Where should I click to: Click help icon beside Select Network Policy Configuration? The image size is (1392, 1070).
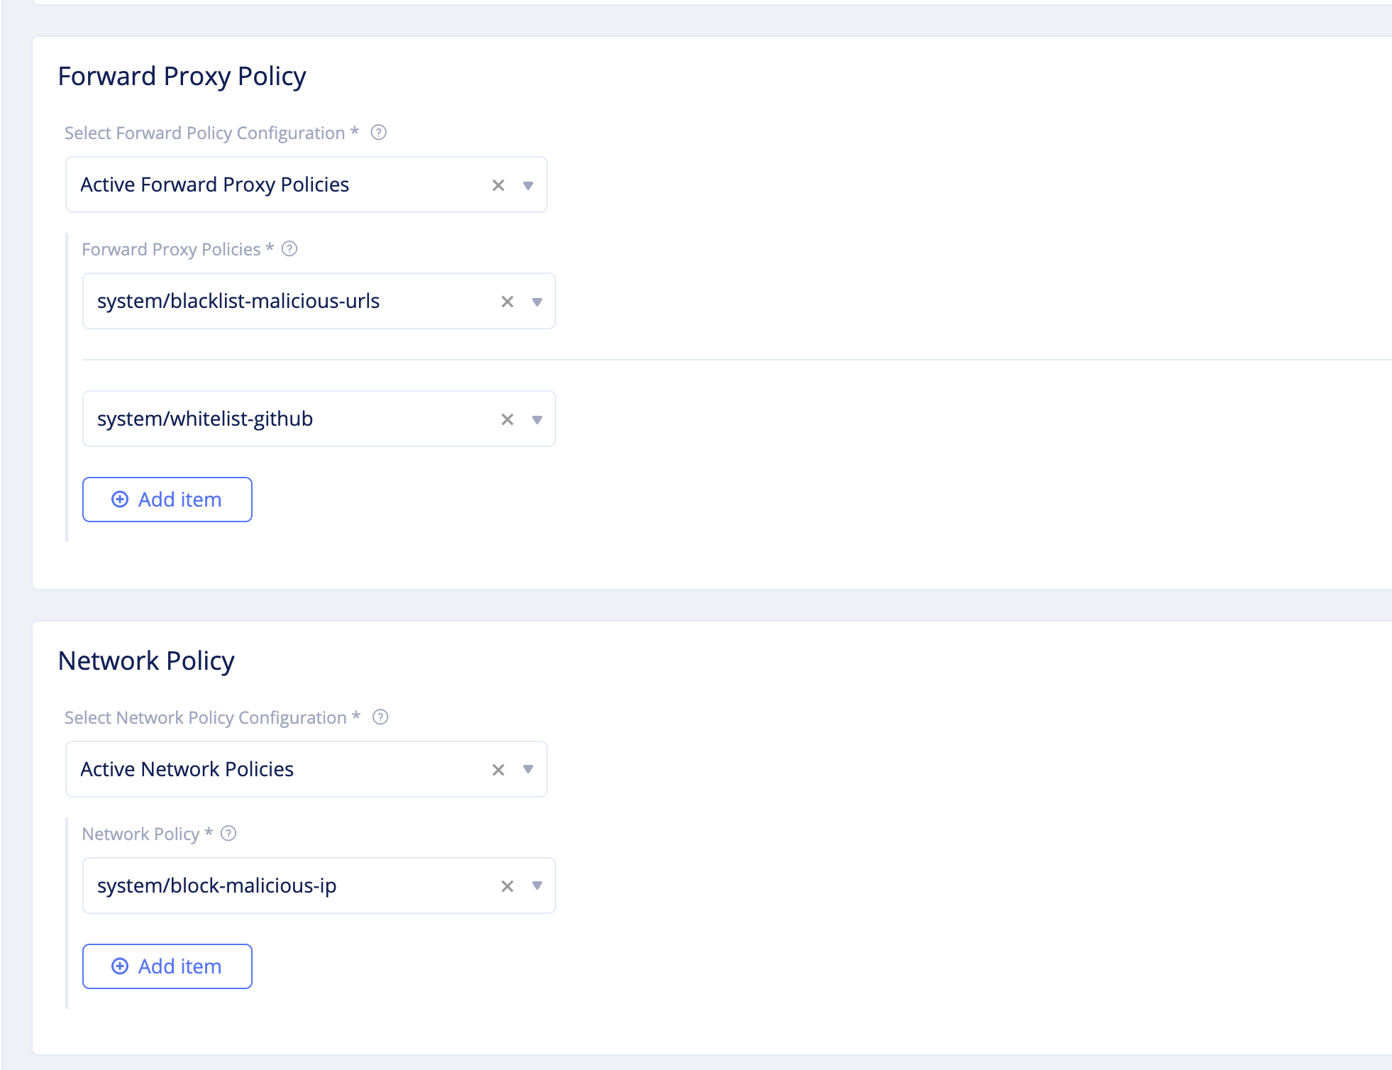click(380, 717)
